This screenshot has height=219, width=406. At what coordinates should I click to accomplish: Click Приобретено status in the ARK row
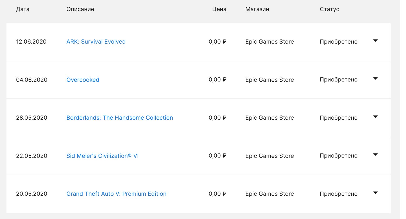click(x=339, y=42)
